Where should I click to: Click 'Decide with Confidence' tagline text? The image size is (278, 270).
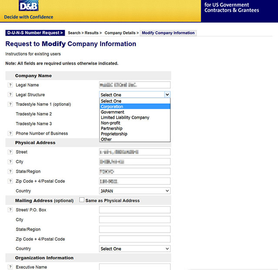29,17
